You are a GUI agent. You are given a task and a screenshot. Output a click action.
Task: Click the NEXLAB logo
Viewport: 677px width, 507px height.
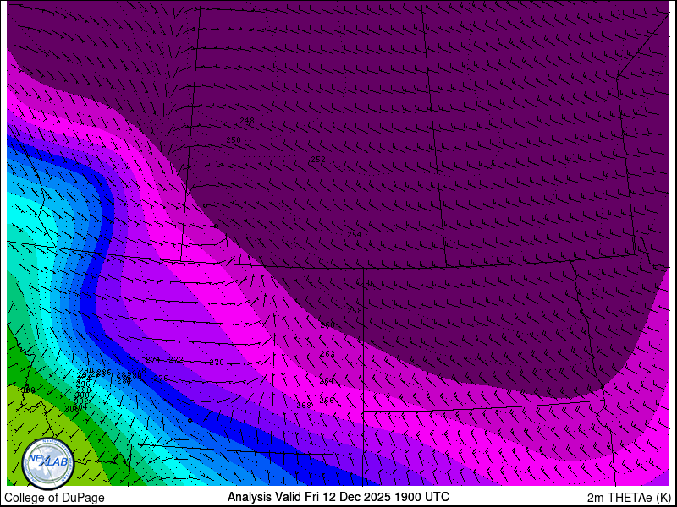coord(48,463)
